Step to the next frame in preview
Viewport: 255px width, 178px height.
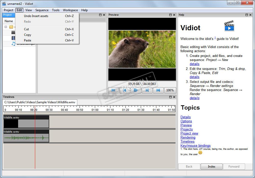147,90
